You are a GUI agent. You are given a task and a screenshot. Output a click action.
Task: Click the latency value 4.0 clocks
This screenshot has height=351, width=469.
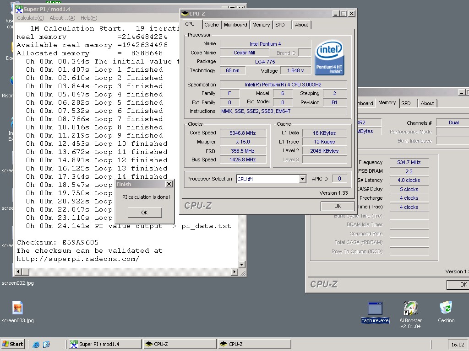click(409, 180)
